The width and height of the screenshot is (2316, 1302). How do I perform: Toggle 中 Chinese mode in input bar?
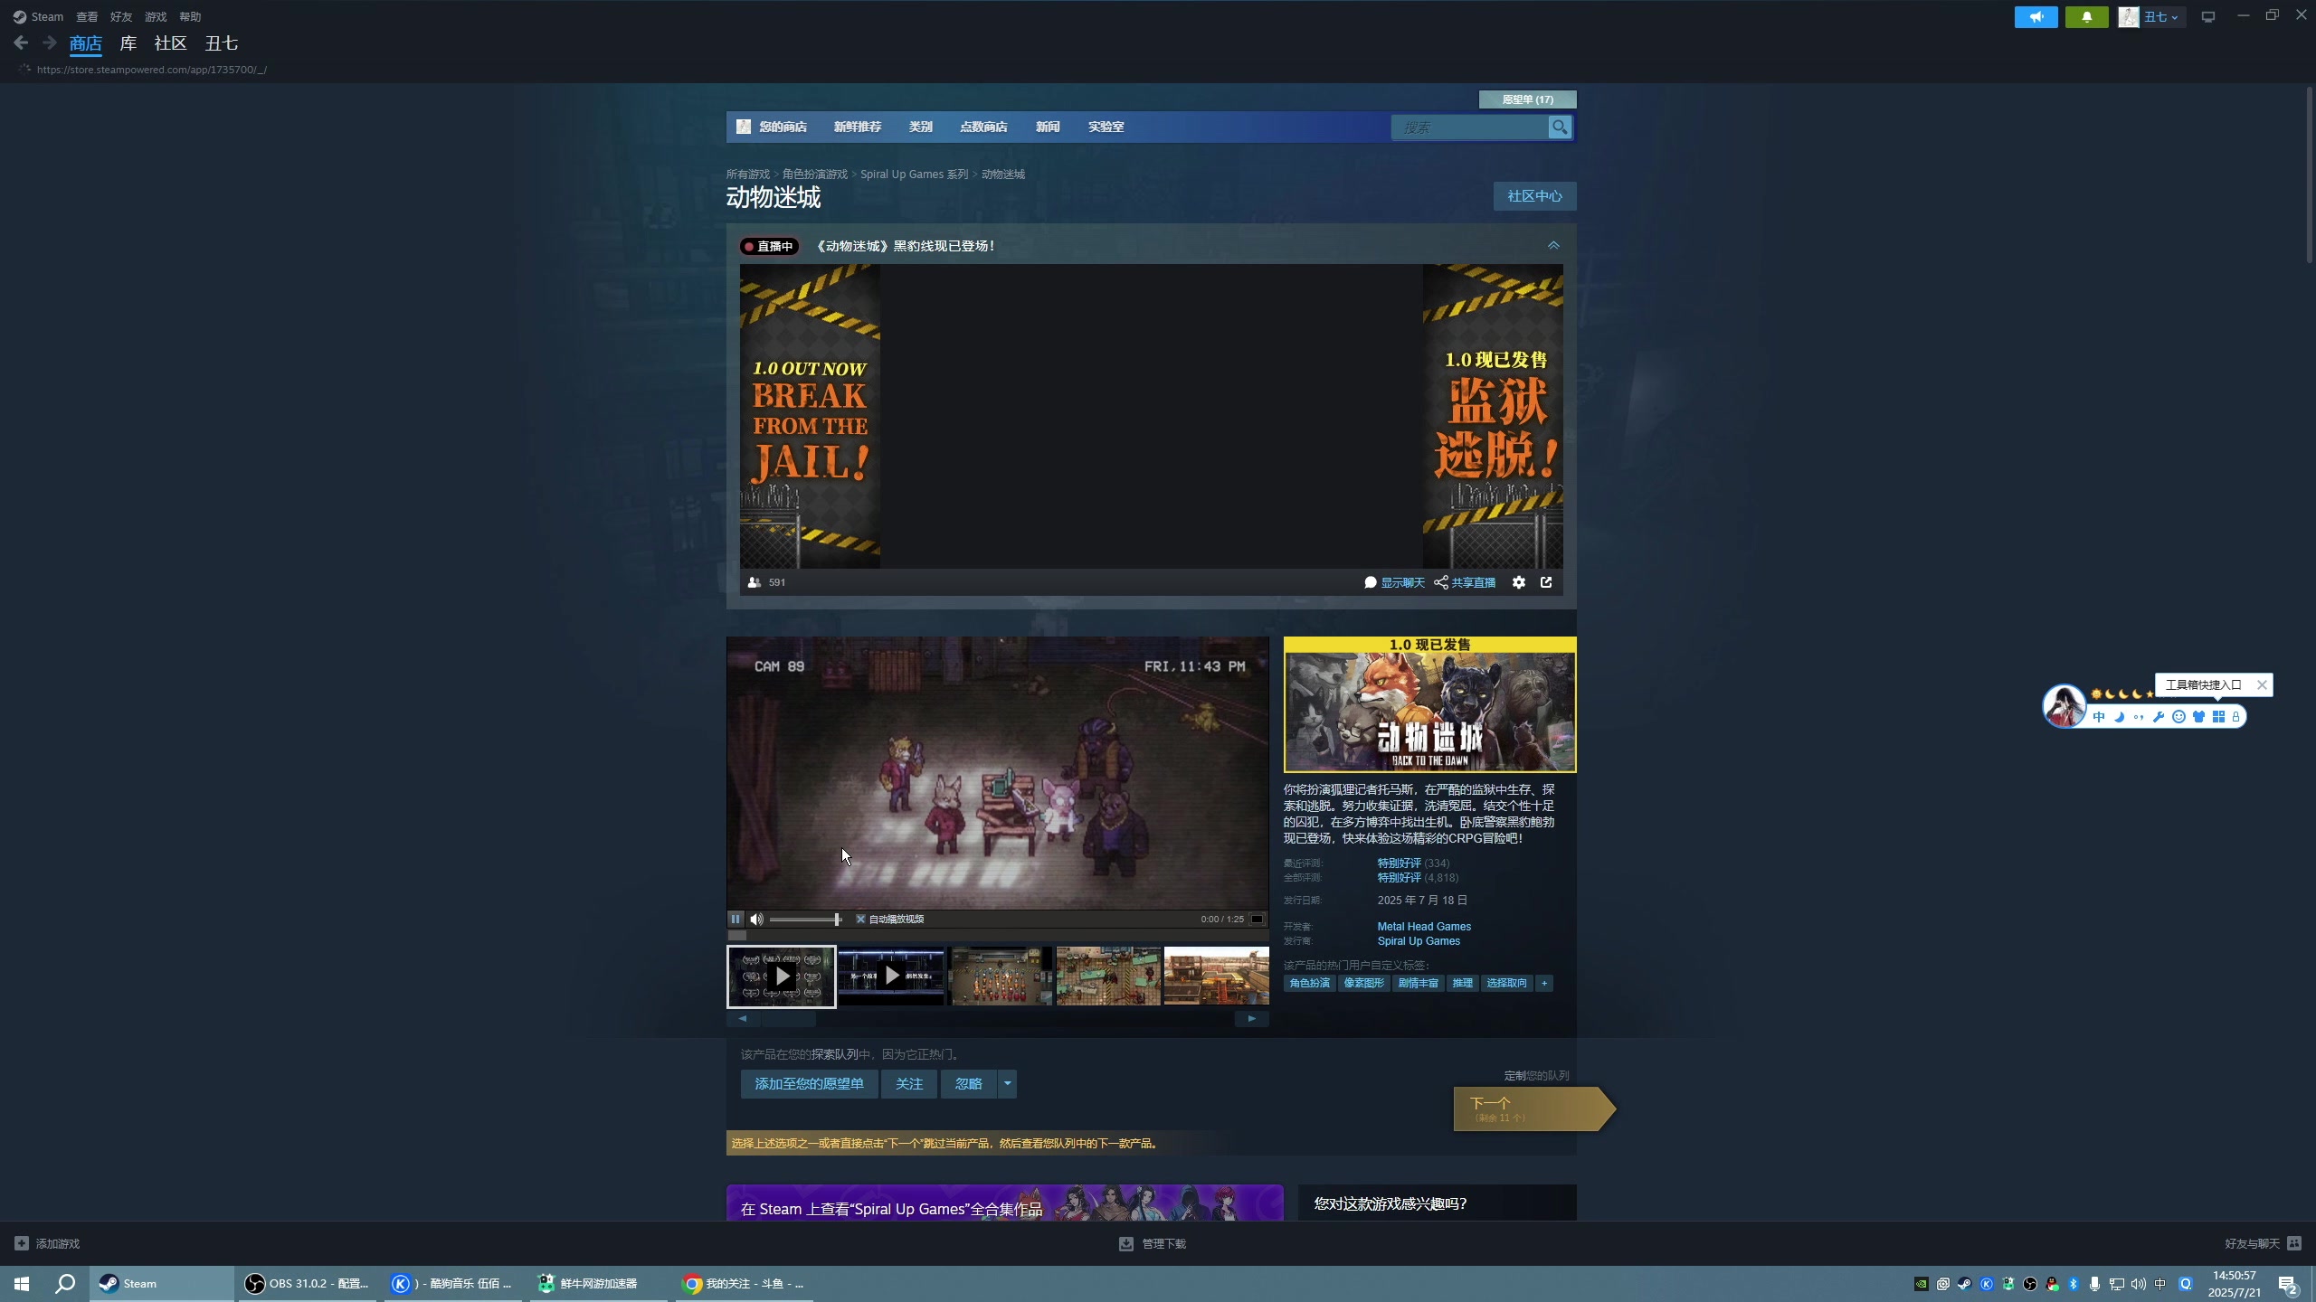point(2099,717)
